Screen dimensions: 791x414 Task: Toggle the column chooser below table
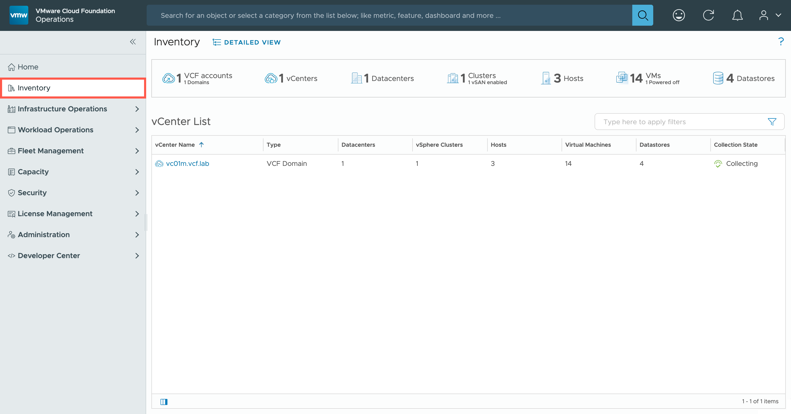point(164,402)
